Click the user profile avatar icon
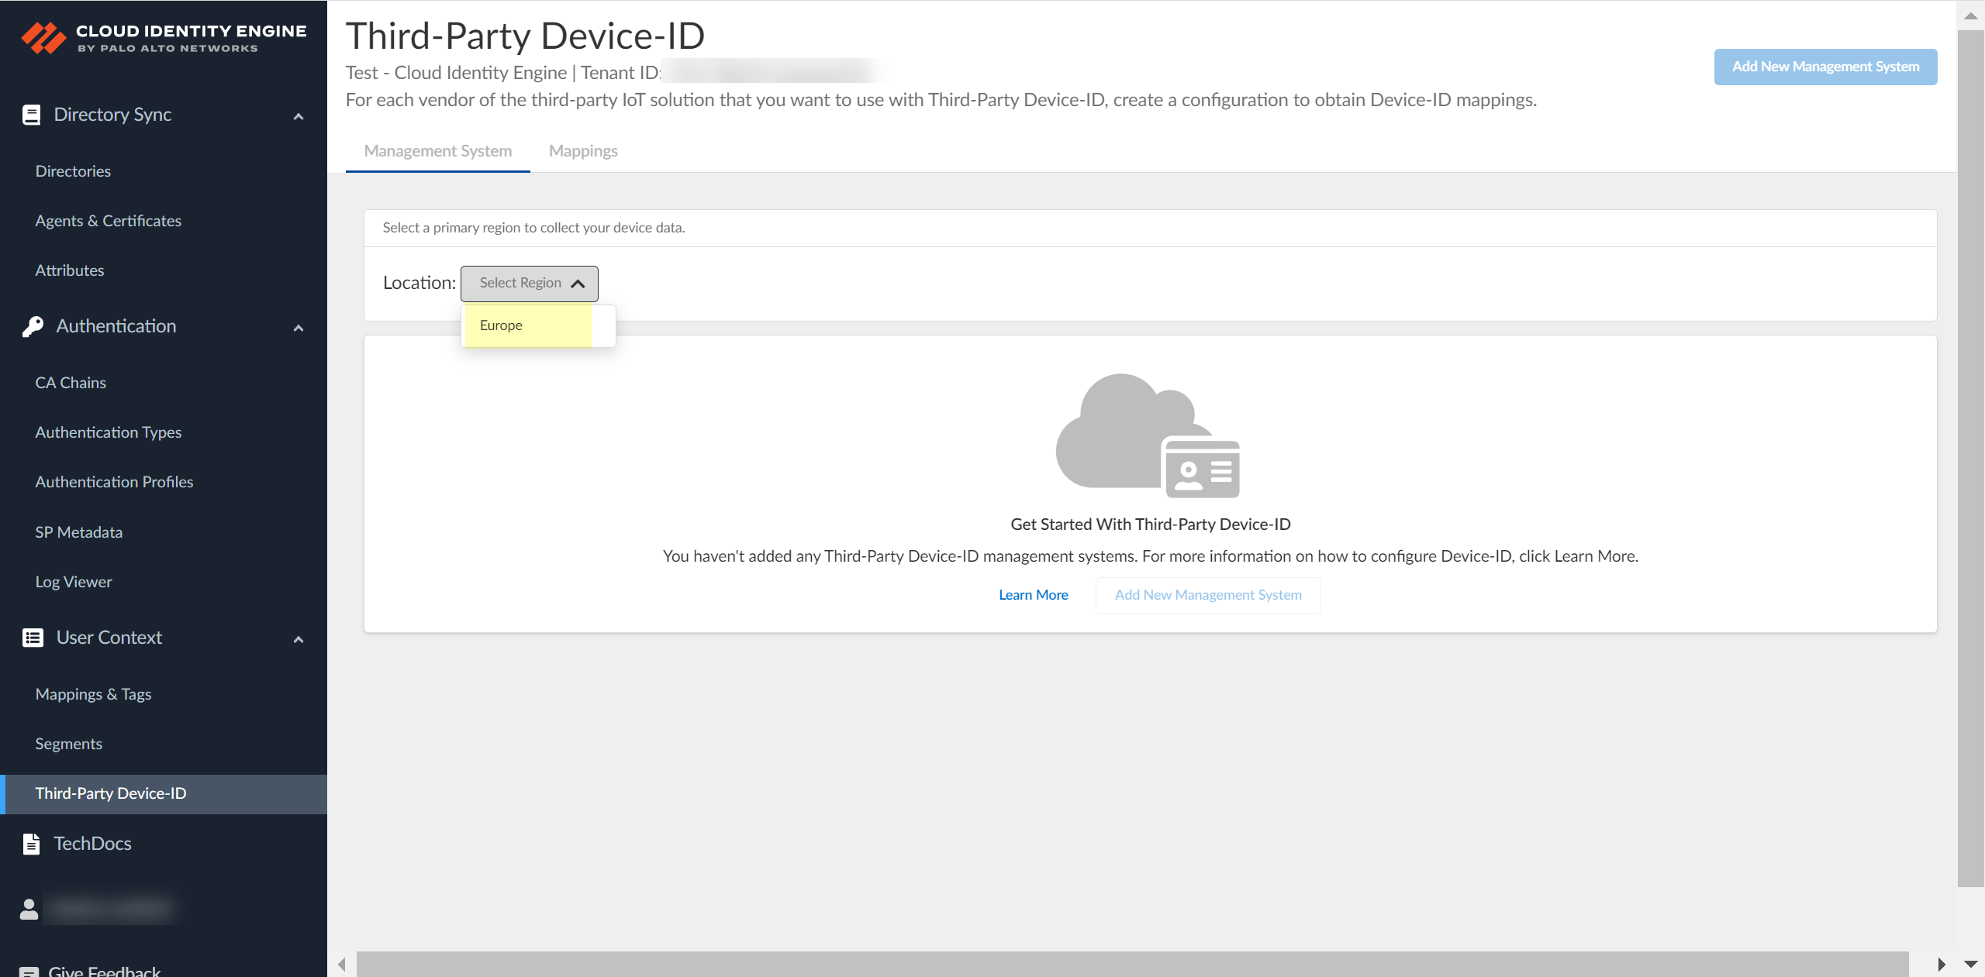 29,908
